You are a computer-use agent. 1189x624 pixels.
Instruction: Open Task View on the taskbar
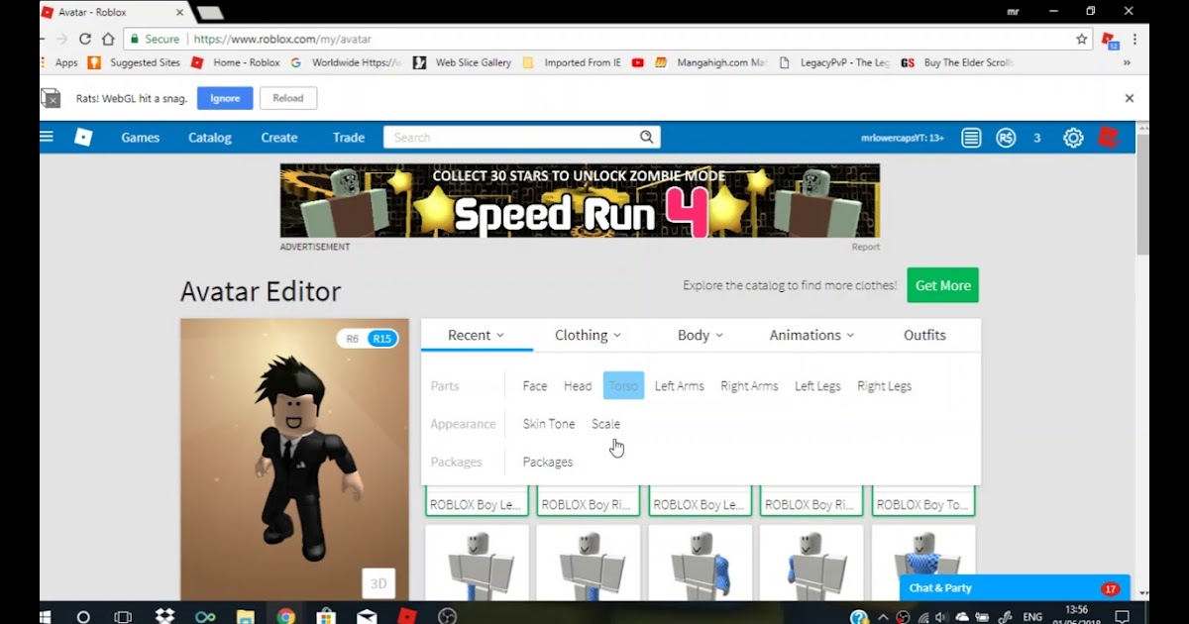123,616
